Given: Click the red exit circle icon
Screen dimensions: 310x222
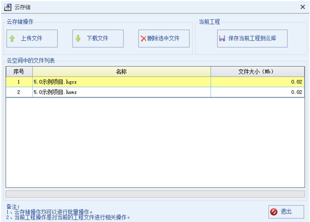Looking at the screenshot, I should coord(274,212).
